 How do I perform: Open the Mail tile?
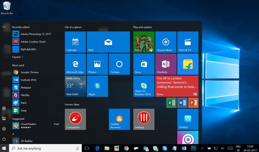click(x=108, y=42)
